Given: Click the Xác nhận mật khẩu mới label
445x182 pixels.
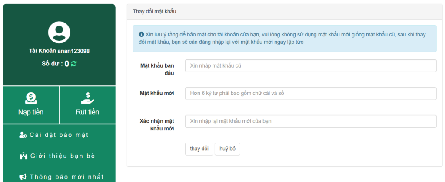Looking at the screenshot, I should 157,125.
